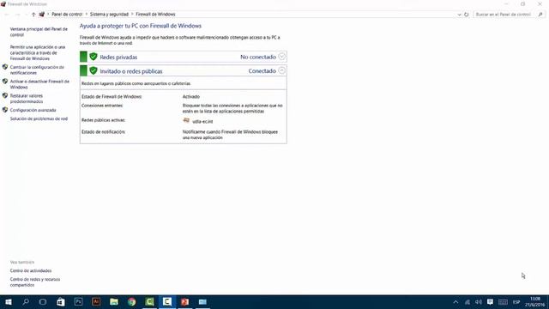The width and height of the screenshot is (549, 309).
Task: Open Google Chrome from taskbar
Action: tap(131, 301)
